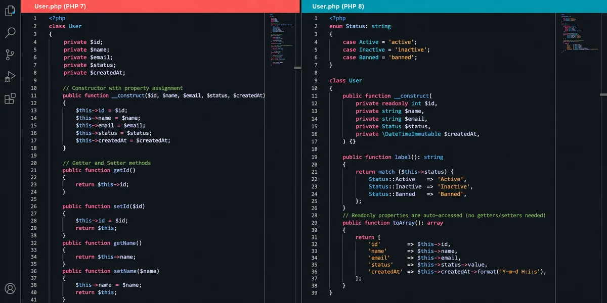
Task: Click "case Active = 'active';" line
Action: pos(380,42)
